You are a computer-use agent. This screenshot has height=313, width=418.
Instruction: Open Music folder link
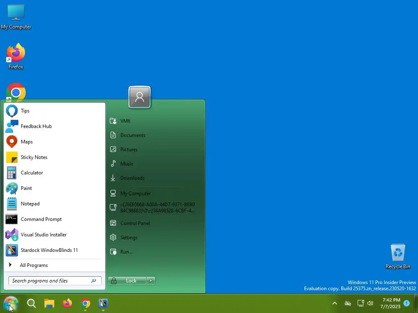coord(156,164)
